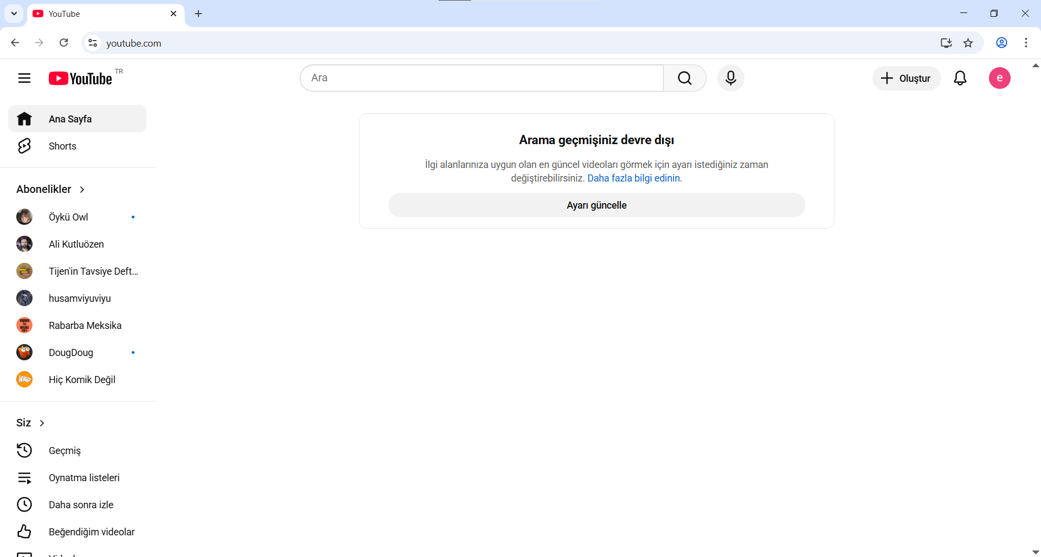Close the YouTube tab
The image size is (1041, 557).
coord(173,14)
